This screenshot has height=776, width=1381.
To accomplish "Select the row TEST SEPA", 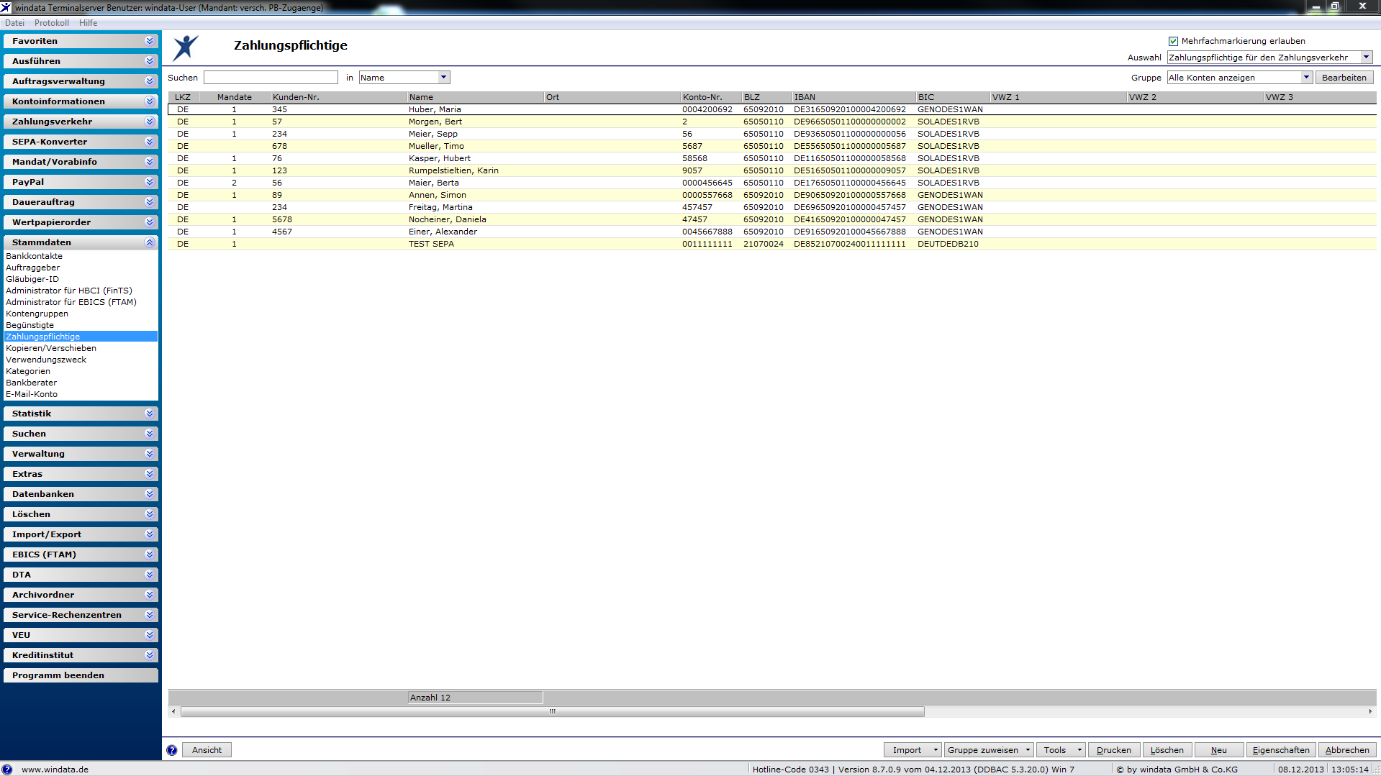I will pos(772,244).
